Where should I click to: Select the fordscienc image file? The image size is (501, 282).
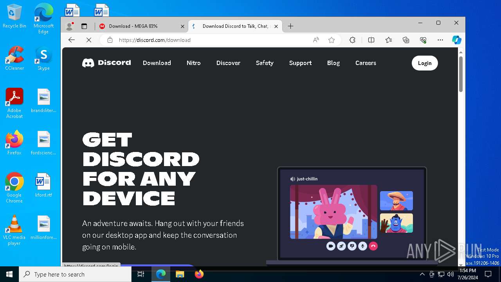click(43, 143)
